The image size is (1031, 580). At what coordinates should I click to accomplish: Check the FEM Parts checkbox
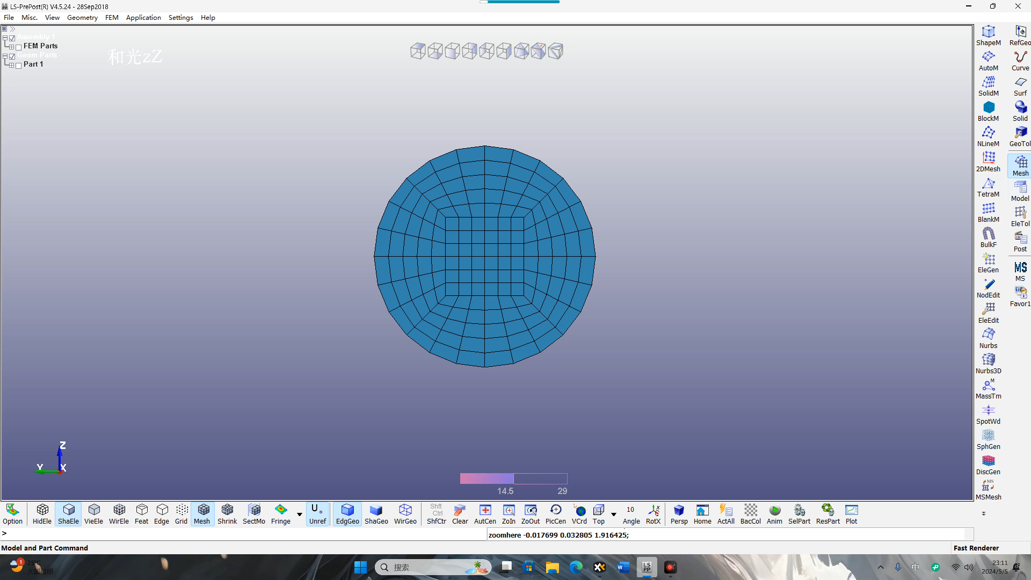(x=19, y=47)
